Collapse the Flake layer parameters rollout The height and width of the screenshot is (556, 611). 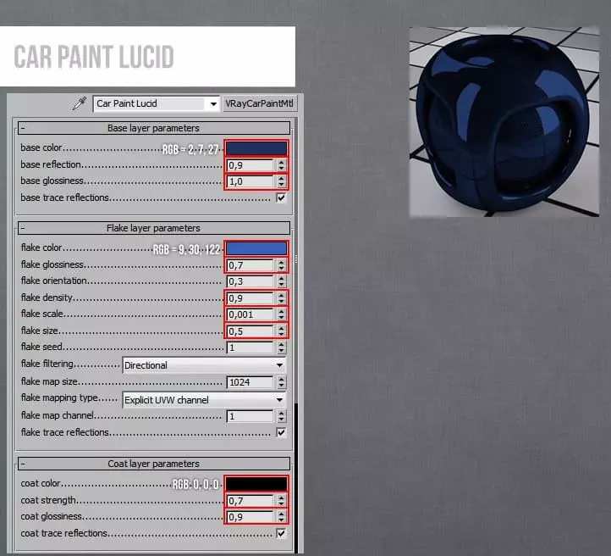tap(154, 228)
